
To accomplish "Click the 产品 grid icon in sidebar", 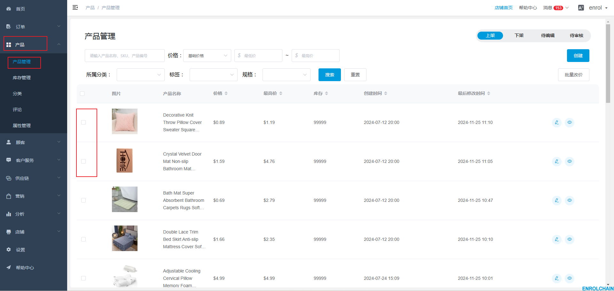I will 9,45.
